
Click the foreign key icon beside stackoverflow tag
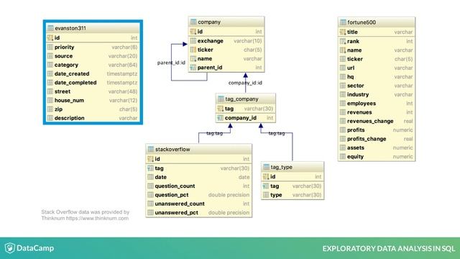150,168
